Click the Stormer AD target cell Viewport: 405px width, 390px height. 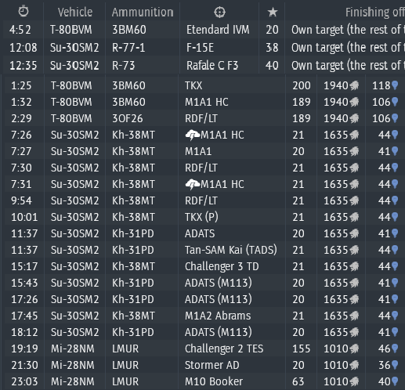click(212, 365)
